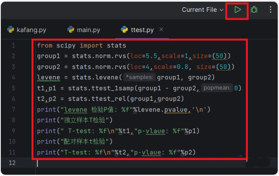
Task: Click the popmean parameter hint on line 5
Action: pyautogui.click(x=217, y=88)
